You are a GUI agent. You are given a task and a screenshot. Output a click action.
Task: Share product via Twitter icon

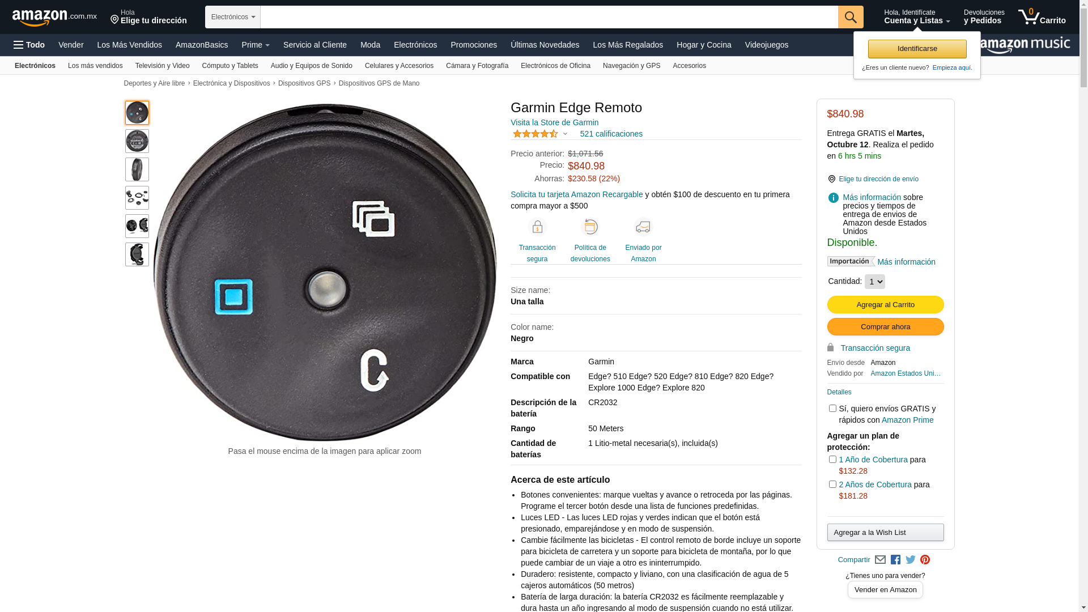pos(911,560)
